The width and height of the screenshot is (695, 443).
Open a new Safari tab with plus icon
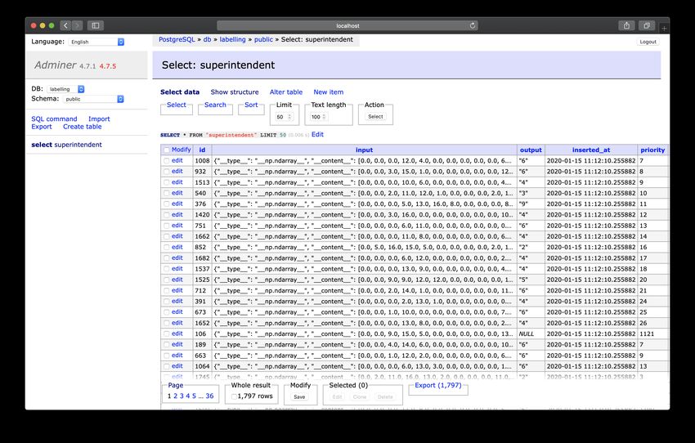click(664, 29)
